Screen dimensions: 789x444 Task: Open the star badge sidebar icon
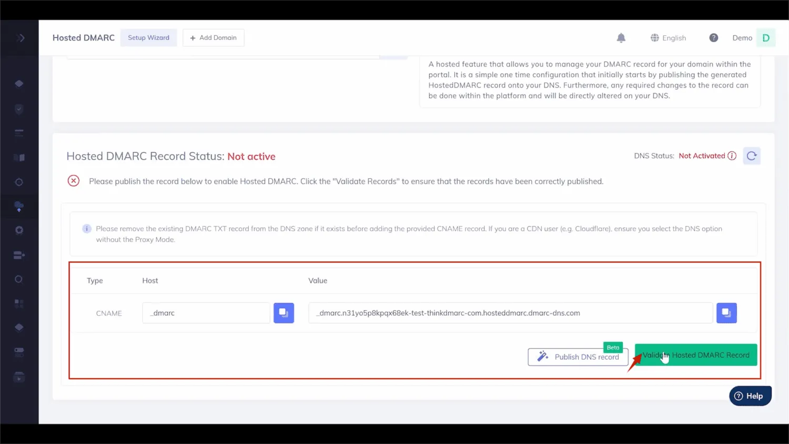coord(19,230)
